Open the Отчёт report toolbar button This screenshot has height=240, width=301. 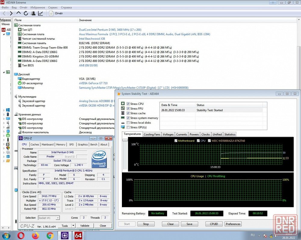(56, 13)
